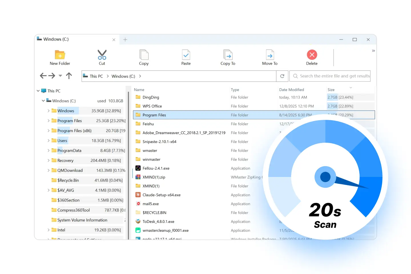
Task: Expand the Users folder chevron
Action: pyautogui.click(x=49, y=140)
